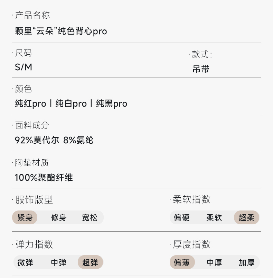Choose 超柔 in softness index

(246, 218)
